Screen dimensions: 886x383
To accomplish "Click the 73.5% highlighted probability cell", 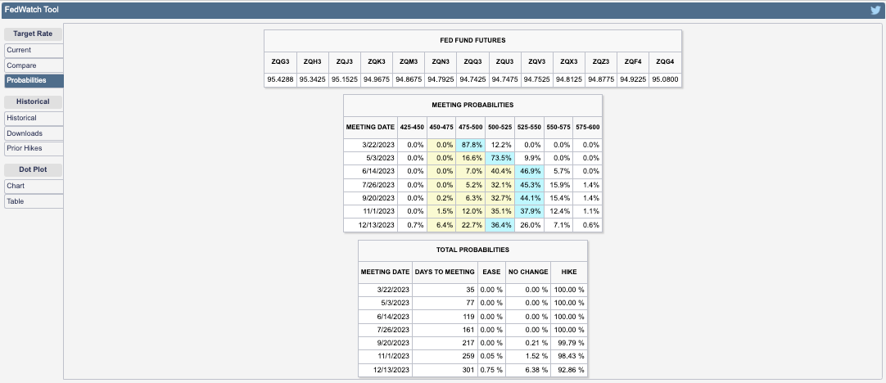I will pyautogui.click(x=499, y=156).
